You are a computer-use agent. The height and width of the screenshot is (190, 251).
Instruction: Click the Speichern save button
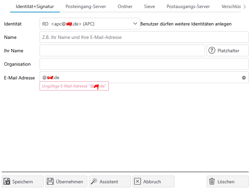coord(23,182)
